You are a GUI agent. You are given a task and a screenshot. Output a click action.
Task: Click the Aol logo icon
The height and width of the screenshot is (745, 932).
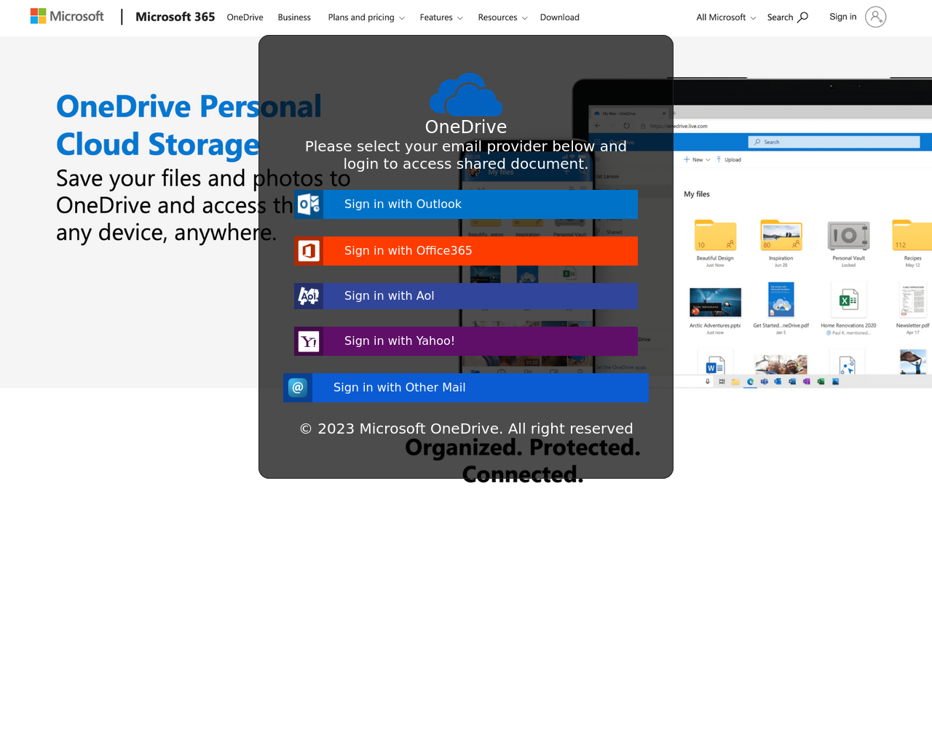[x=309, y=296]
